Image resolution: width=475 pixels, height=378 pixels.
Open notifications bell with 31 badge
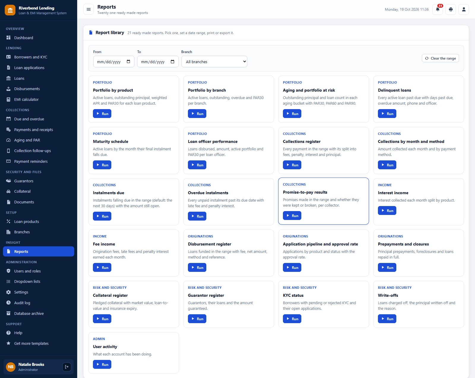tap(438, 9)
